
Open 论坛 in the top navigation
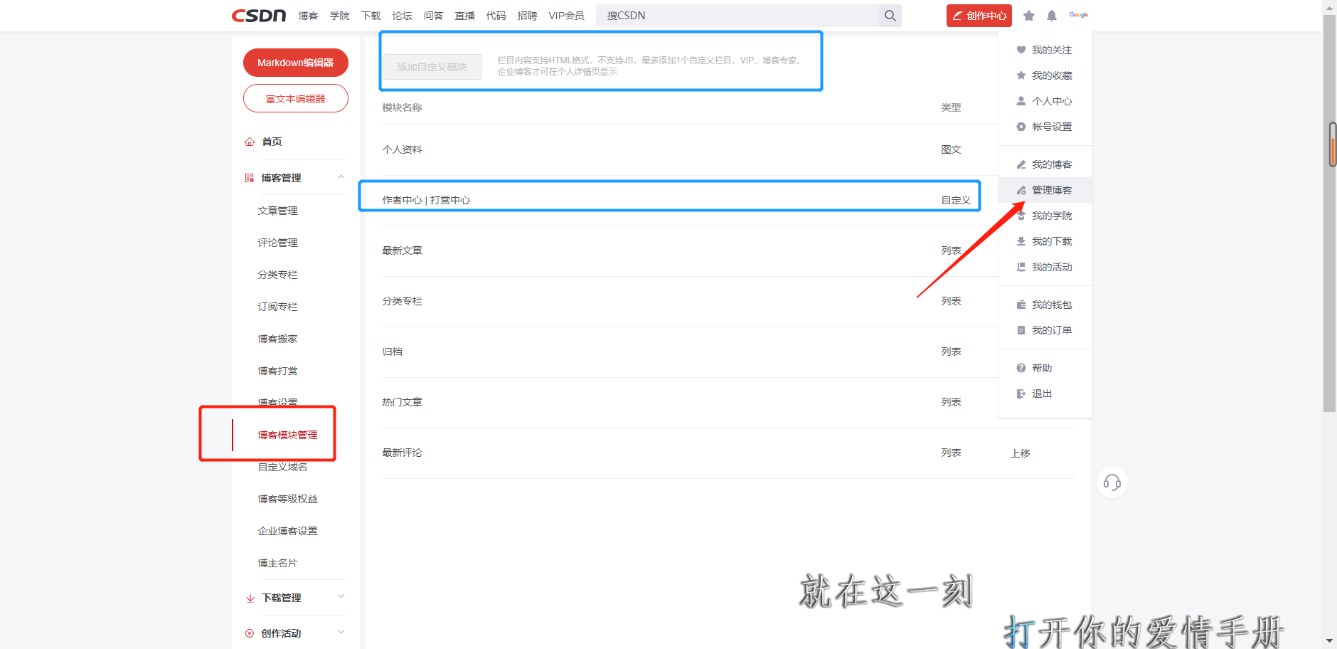(402, 16)
